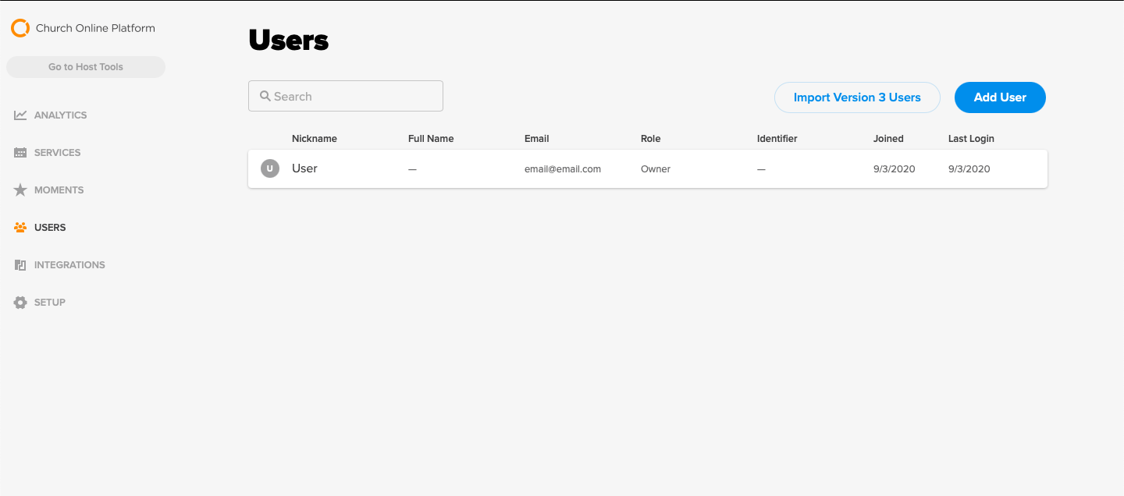Click the Last Login date 9/3/2020 cell
The image size is (1124, 496).
coord(969,169)
